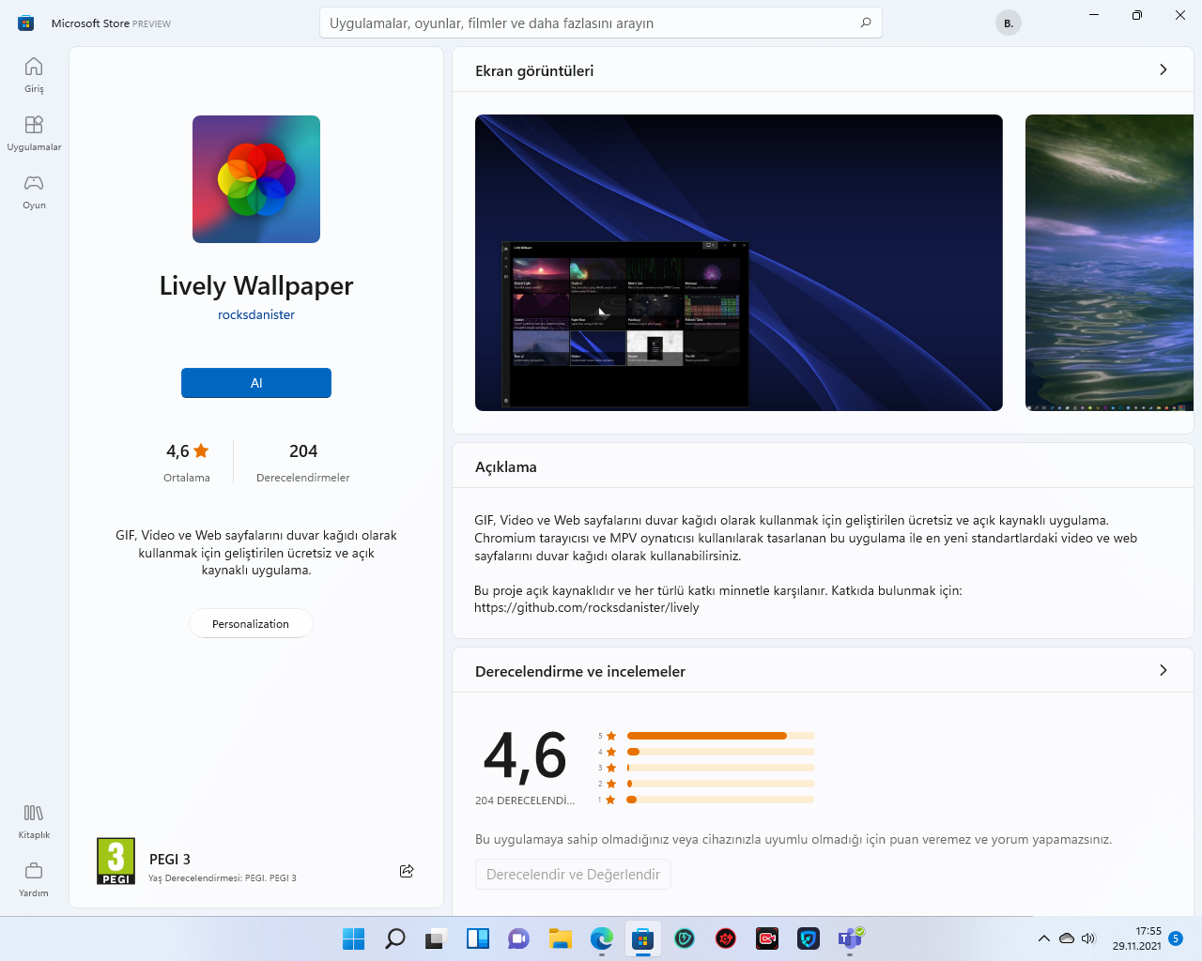Open Widgets from the taskbar
This screenshot has height=961, width=1202.
(x=477, y=938)
